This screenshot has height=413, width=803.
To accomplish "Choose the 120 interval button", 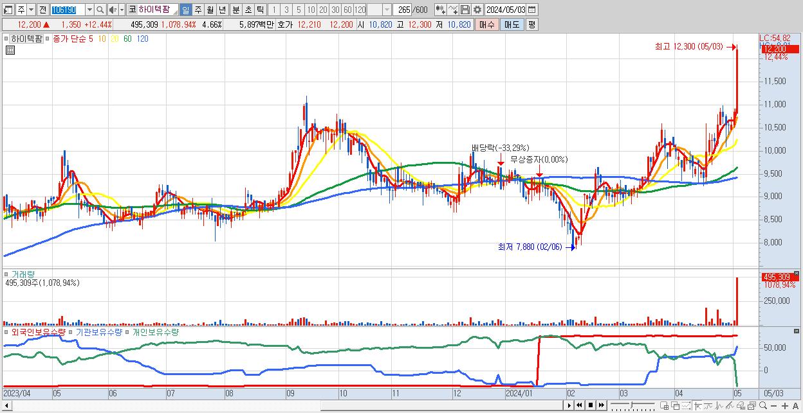I will click(x=360, y=10).
